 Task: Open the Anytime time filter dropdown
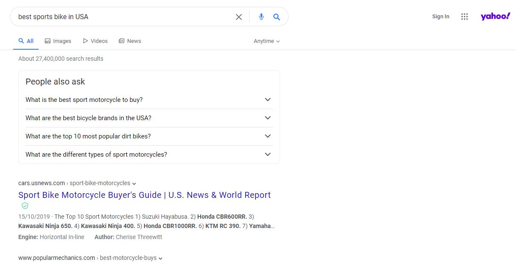(267, 41)
